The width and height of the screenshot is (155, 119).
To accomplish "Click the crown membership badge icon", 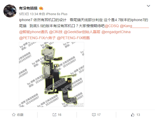I will coord(41,8).
